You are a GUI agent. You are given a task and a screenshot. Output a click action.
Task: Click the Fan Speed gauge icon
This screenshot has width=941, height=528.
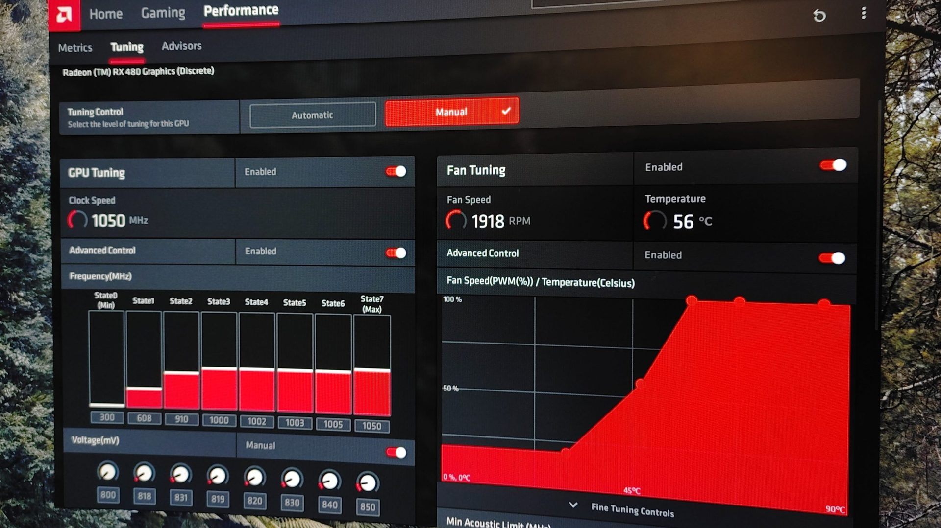(456, 220)
